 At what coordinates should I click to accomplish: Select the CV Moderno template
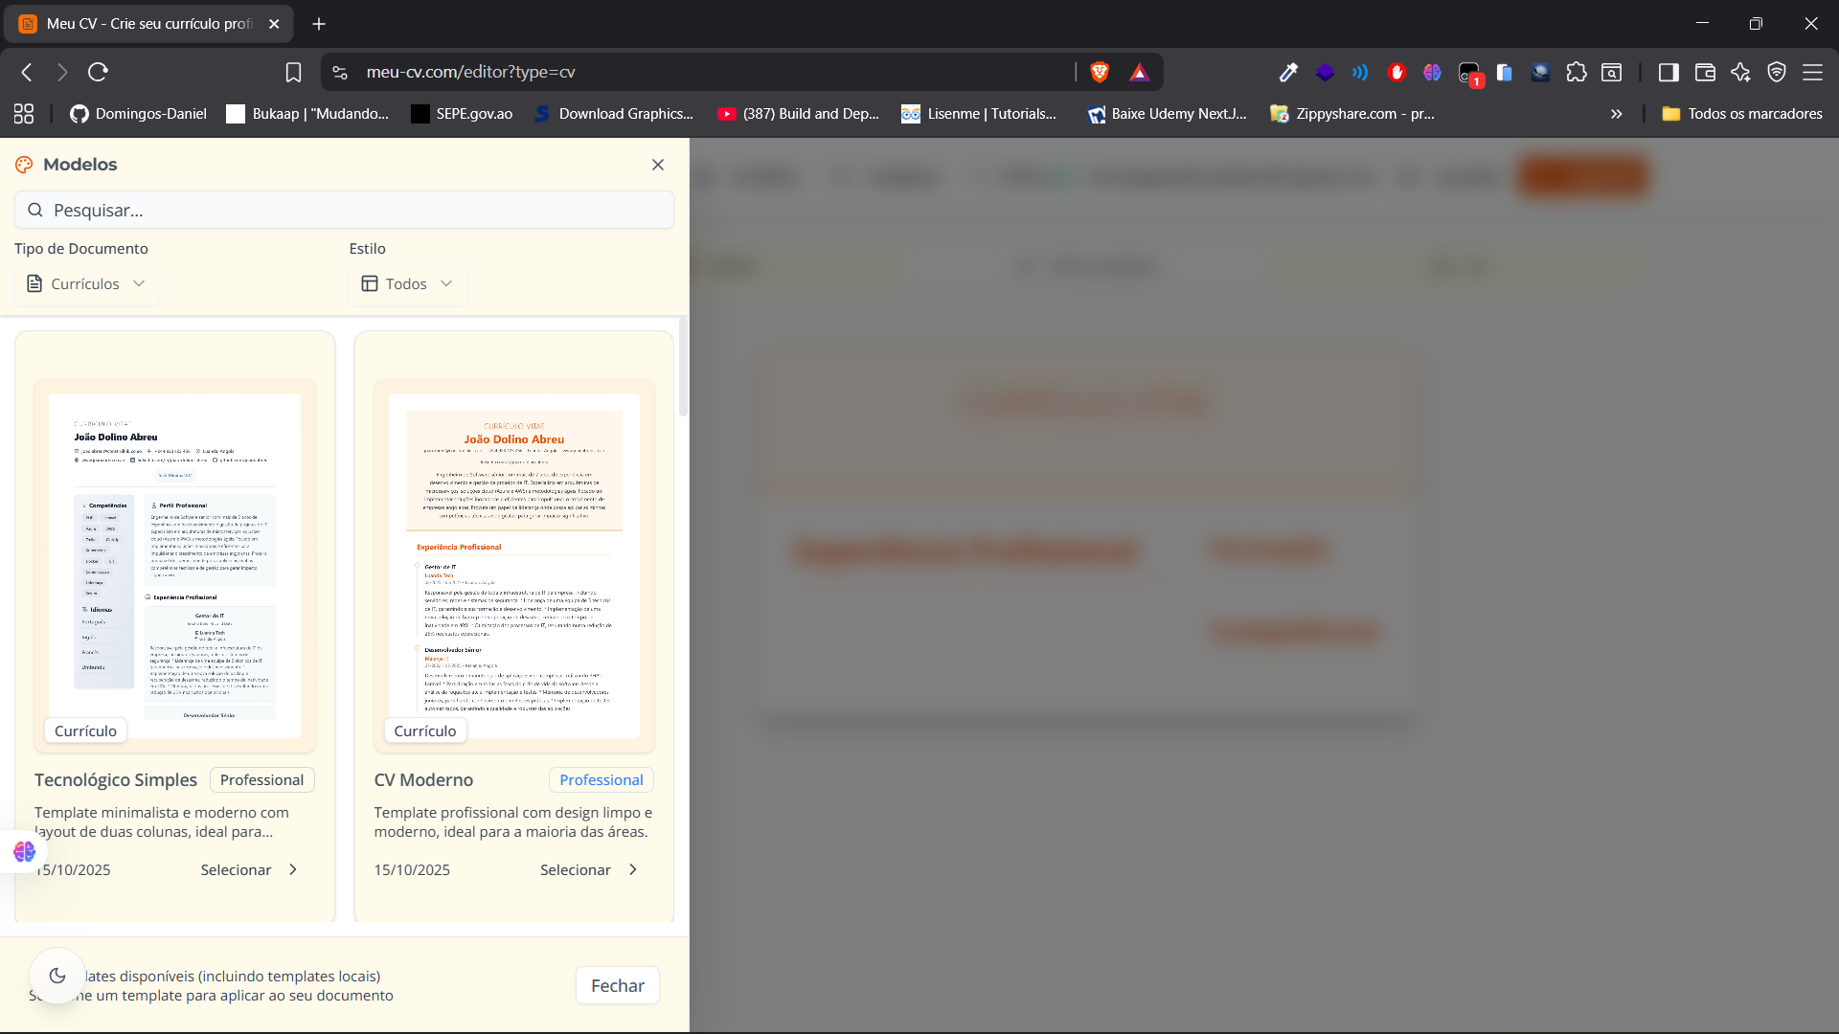click(x=587, y=869)
